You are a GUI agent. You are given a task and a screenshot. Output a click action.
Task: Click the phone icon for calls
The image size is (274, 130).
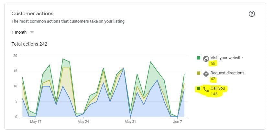[x=206, y=89]
